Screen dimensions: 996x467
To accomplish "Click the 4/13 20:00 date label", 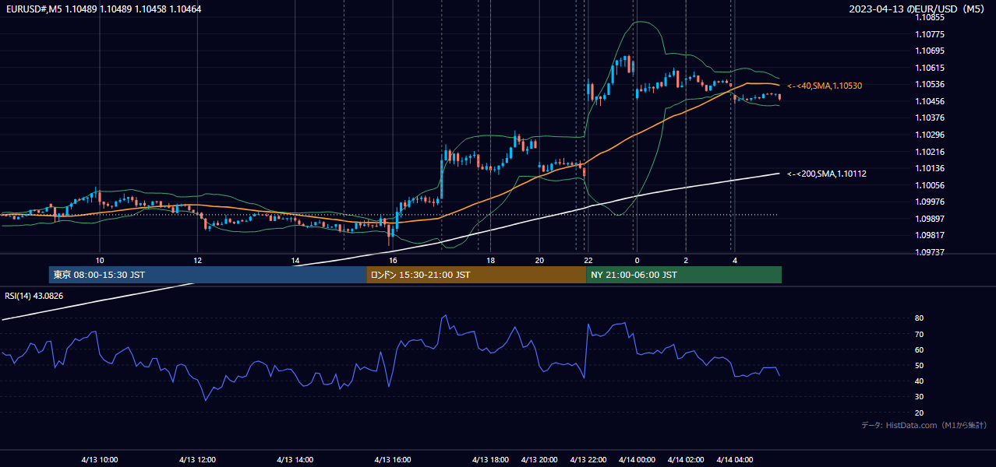I will point(540,460).
